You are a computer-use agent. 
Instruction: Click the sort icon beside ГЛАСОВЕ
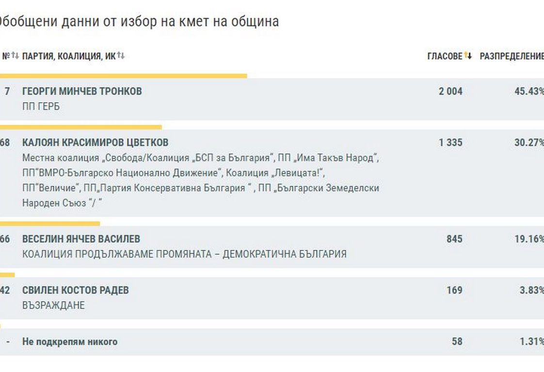[468, 56]
